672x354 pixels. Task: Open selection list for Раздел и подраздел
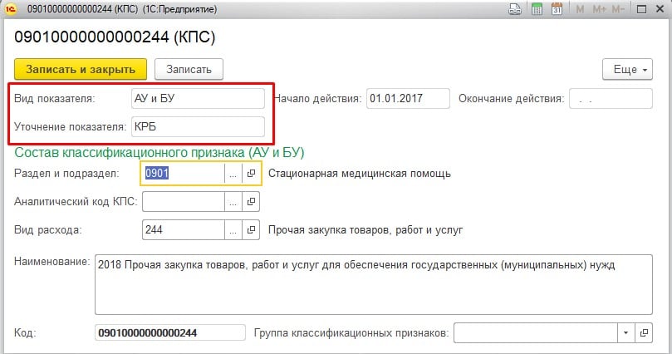coord(233,173)
